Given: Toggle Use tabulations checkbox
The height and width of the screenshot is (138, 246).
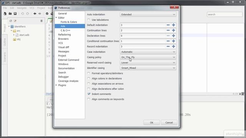Looking at the screenshot, I should [89, 20].
